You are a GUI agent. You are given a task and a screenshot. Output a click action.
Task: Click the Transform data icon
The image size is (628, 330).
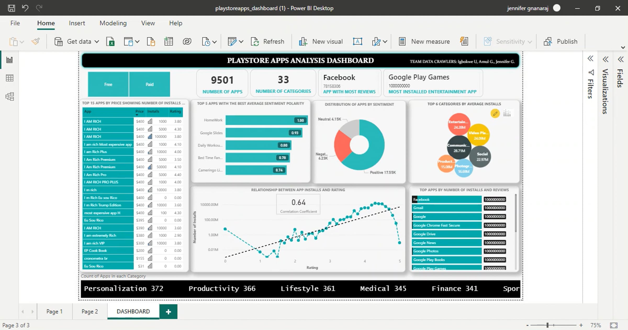(x=232, y=41)
